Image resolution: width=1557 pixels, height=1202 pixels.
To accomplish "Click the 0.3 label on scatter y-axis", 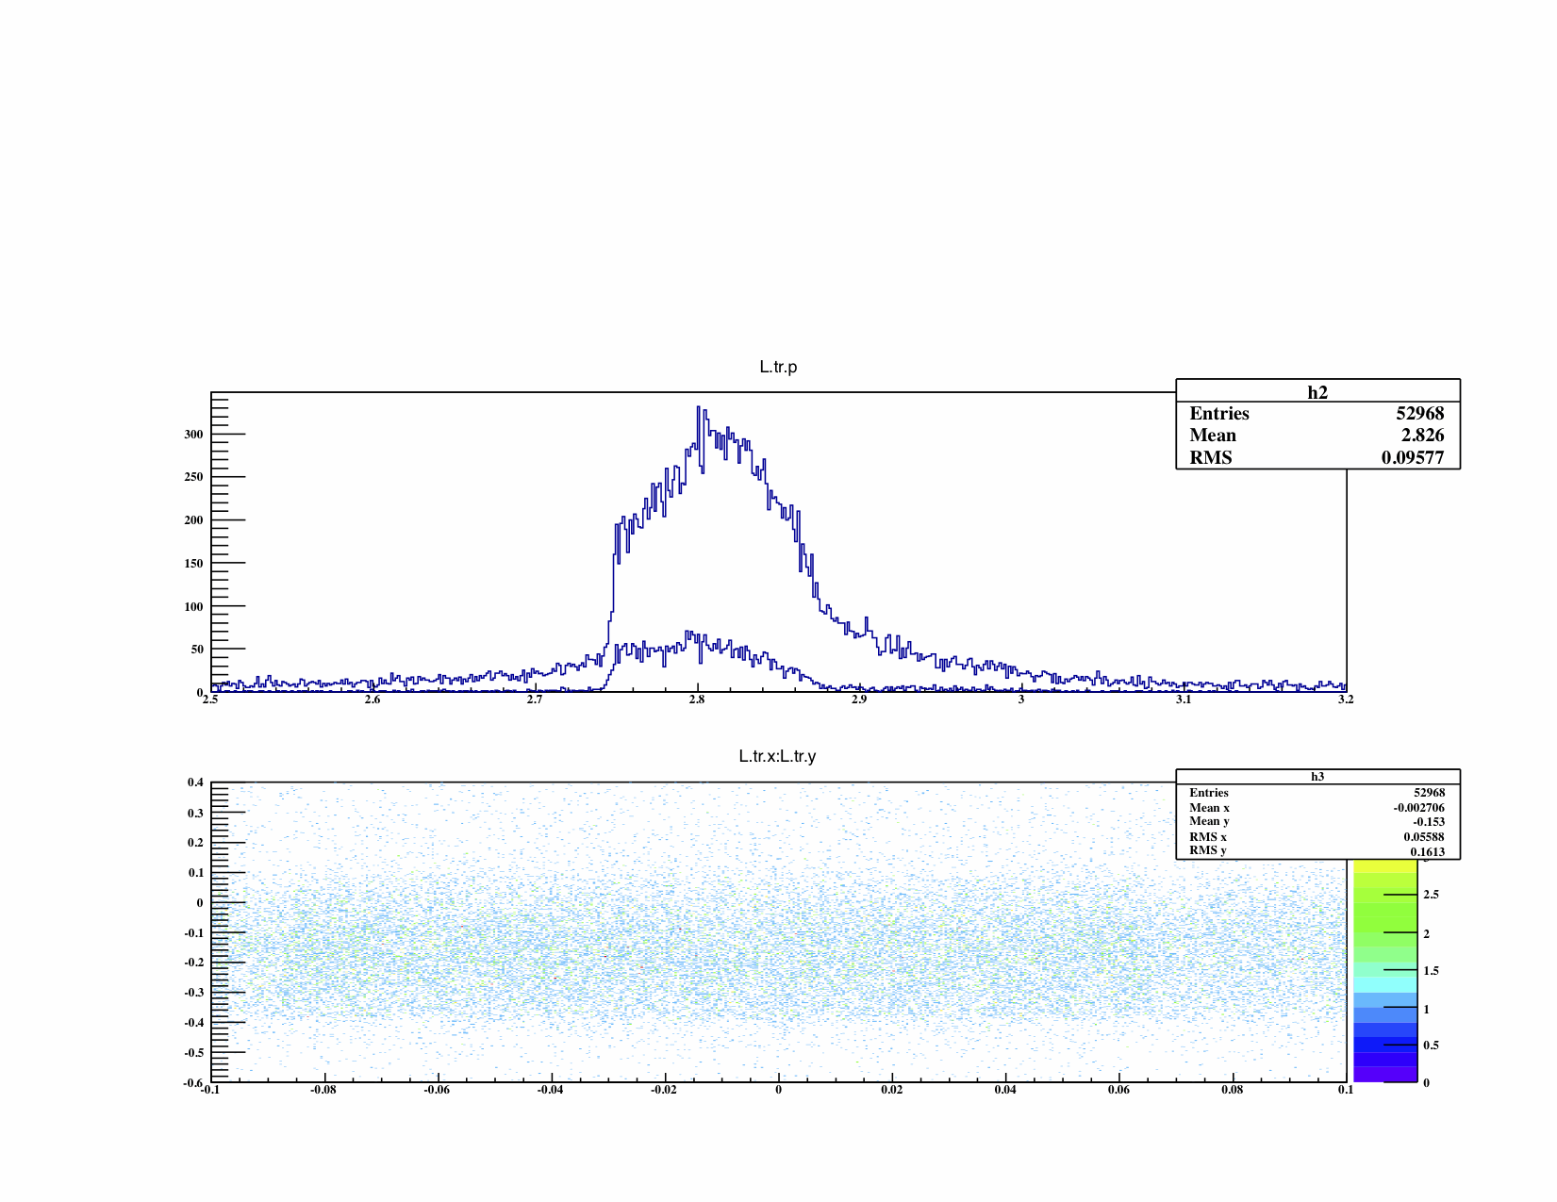I will coord(195,814).
